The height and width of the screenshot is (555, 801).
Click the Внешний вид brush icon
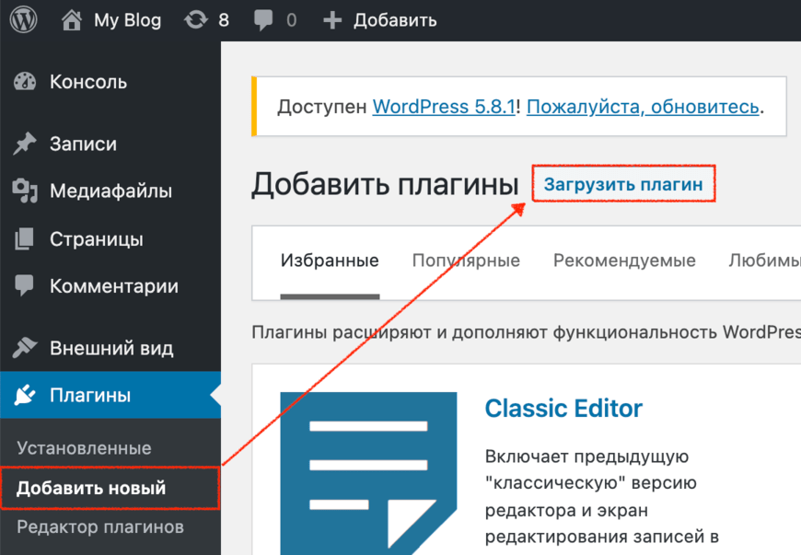(x=25, y=348)
